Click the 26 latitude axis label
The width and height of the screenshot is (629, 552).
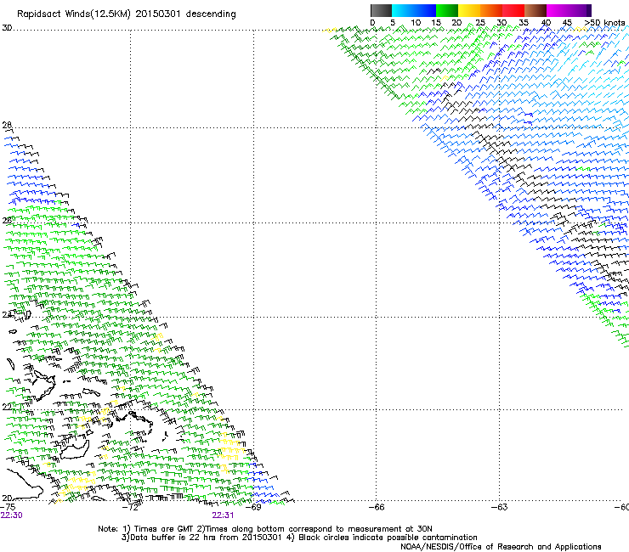[7, 221]
